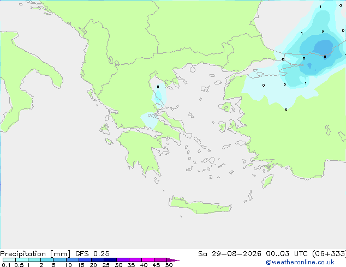
Task: Select the 20 mm legend color swatch
Action: pos(97,260)
